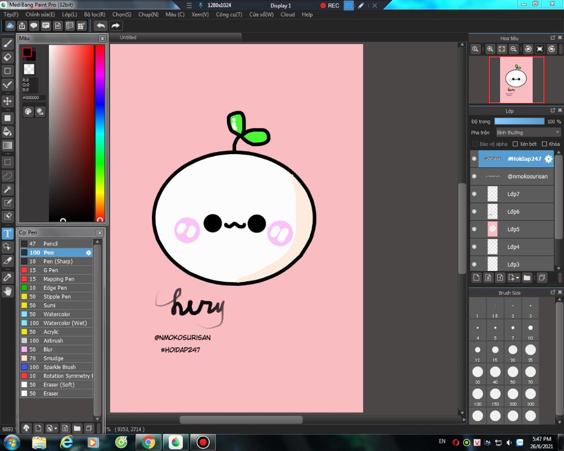Click the duplicate layer icon

pos(542,278)
